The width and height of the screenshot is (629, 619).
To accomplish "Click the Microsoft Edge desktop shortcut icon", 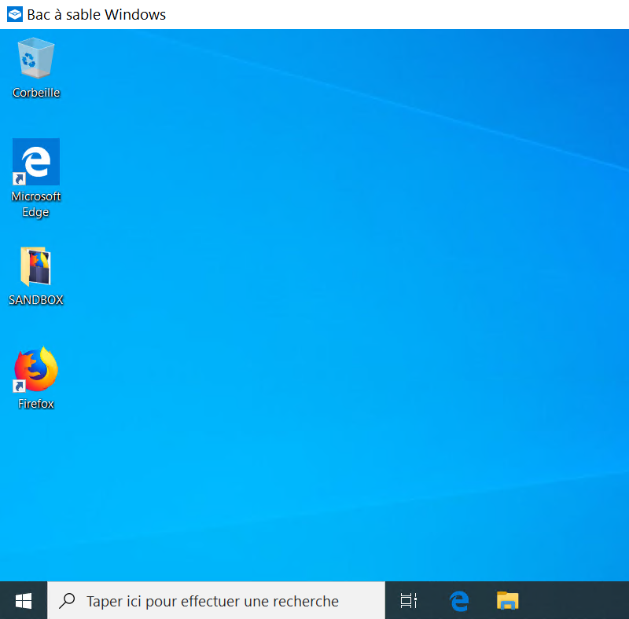I will pyautogui.click(x=36, y=162).
